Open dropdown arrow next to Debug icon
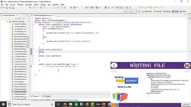This screenshot has width=191, height=107. coord(89,7)
